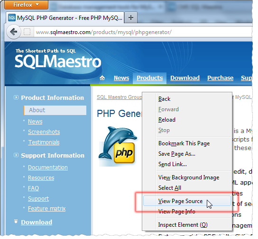Screen dimensions: 258x239
Task: Select the About sidebar item
Action: 55,110
